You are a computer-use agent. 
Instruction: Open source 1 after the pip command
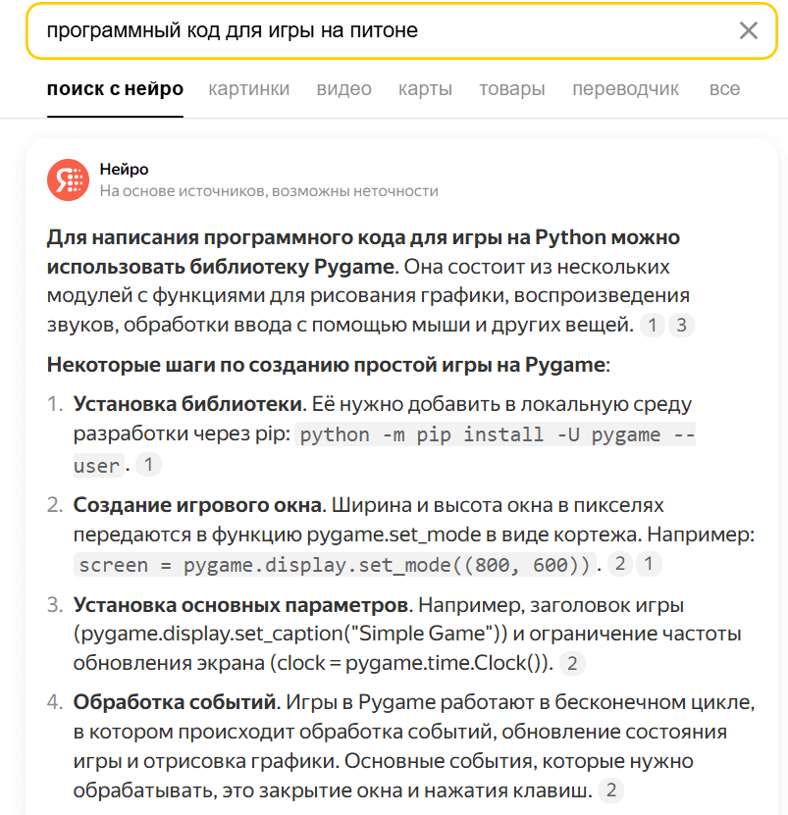[x=147, y=466]
